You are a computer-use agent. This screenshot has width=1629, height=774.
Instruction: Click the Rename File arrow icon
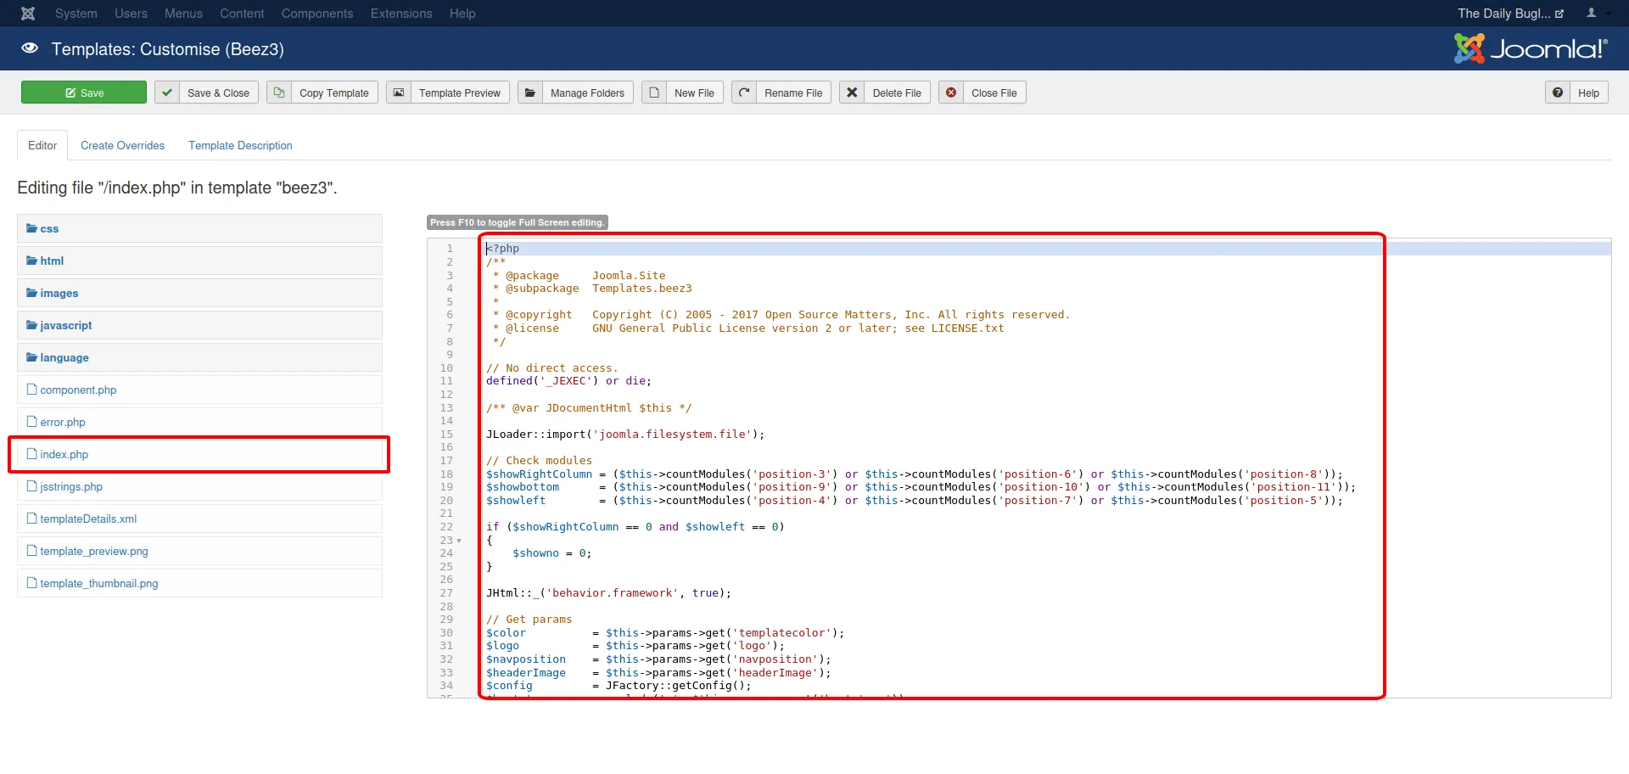click(744, 93)
